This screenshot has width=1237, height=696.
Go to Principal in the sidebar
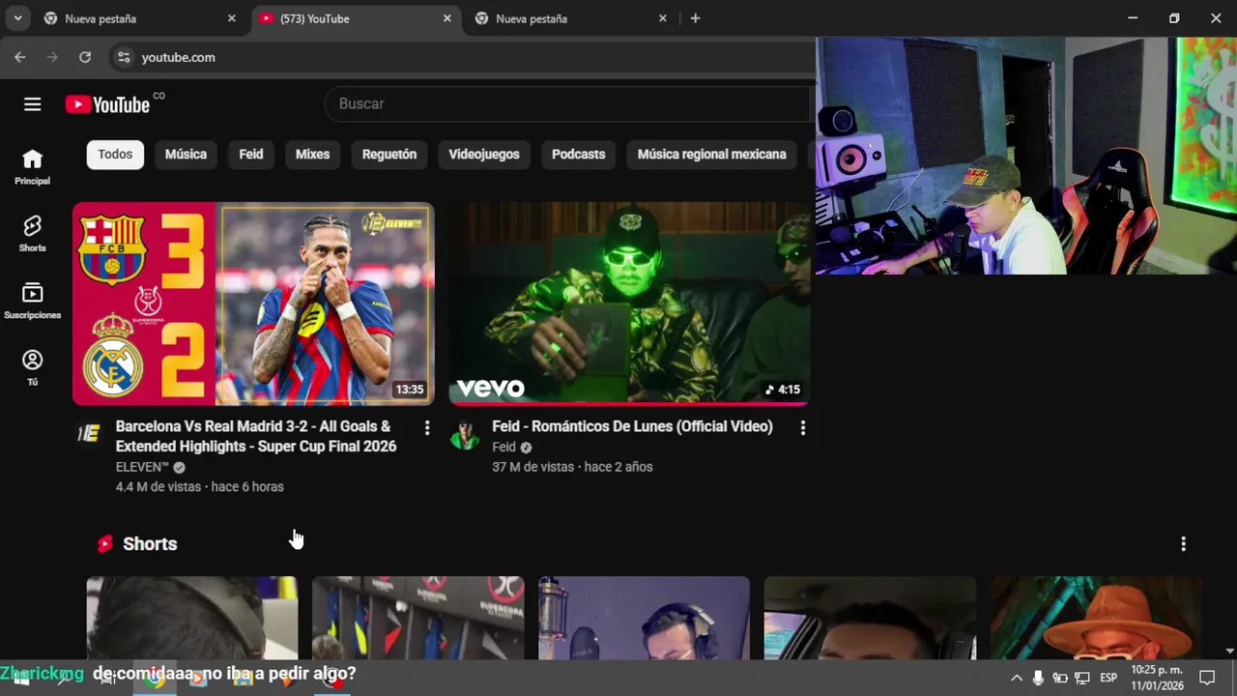click(x=32, y=167)
